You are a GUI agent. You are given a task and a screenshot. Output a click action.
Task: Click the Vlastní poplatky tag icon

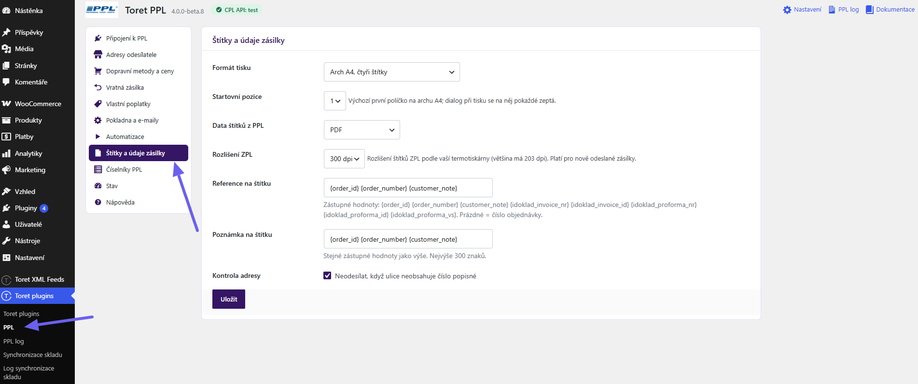(98, 104)
